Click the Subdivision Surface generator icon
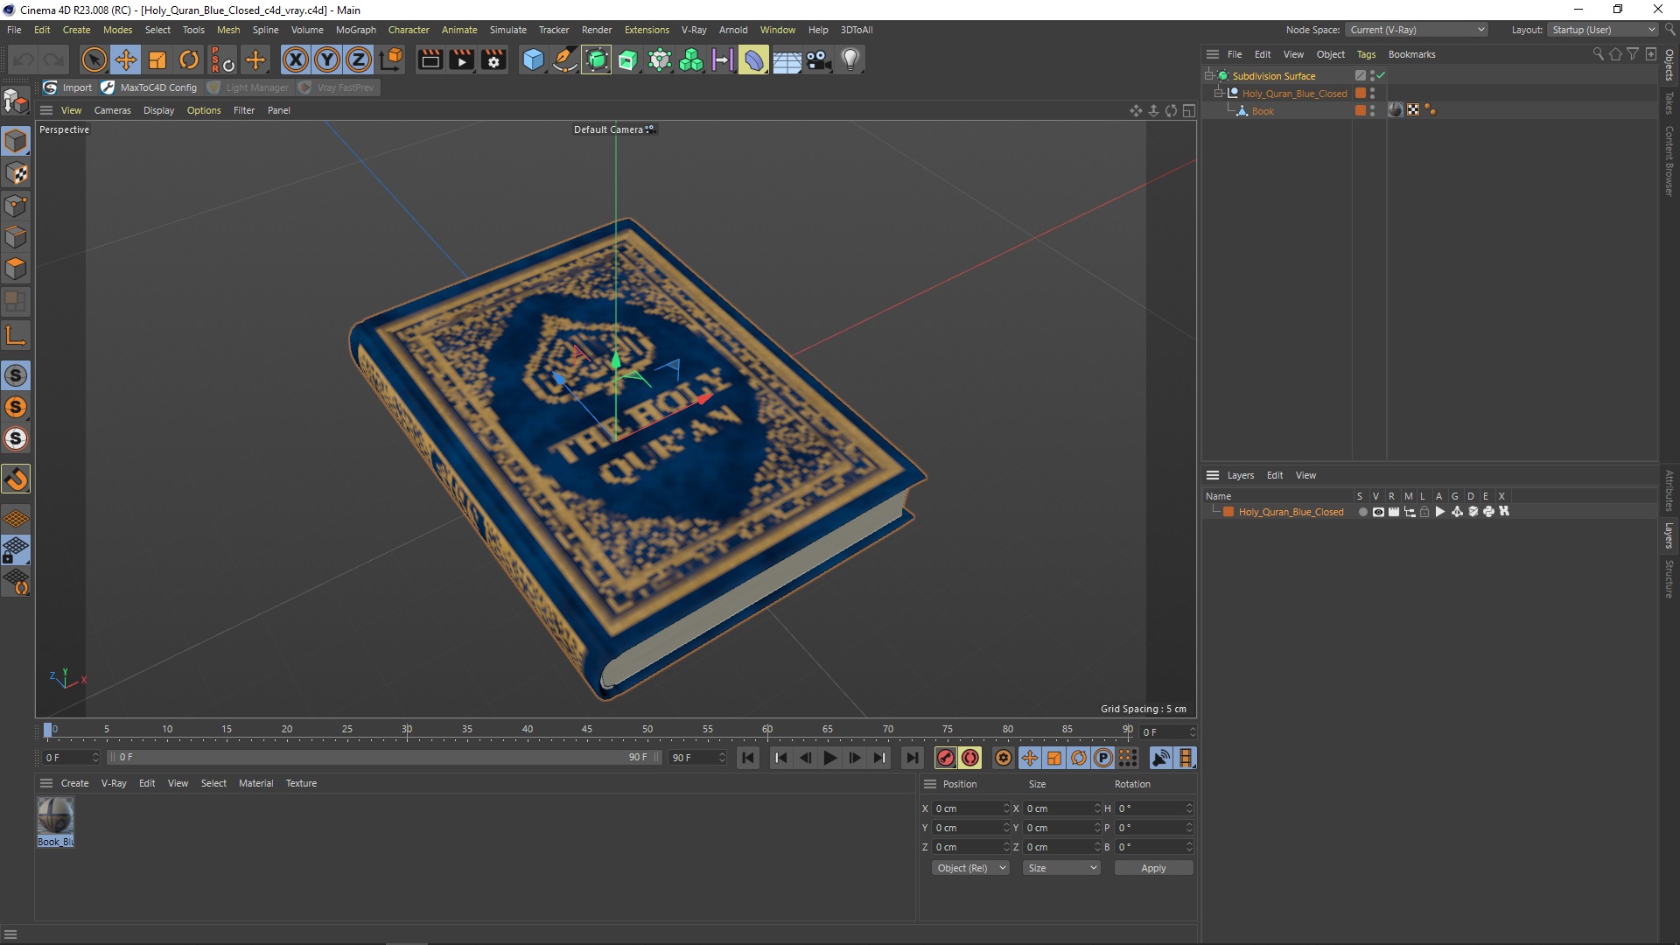 pos(597,59)
